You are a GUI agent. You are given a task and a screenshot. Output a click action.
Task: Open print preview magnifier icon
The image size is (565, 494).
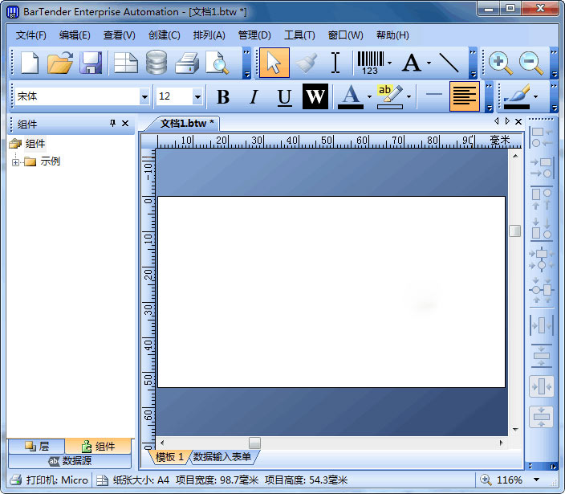tap(217, 63)
